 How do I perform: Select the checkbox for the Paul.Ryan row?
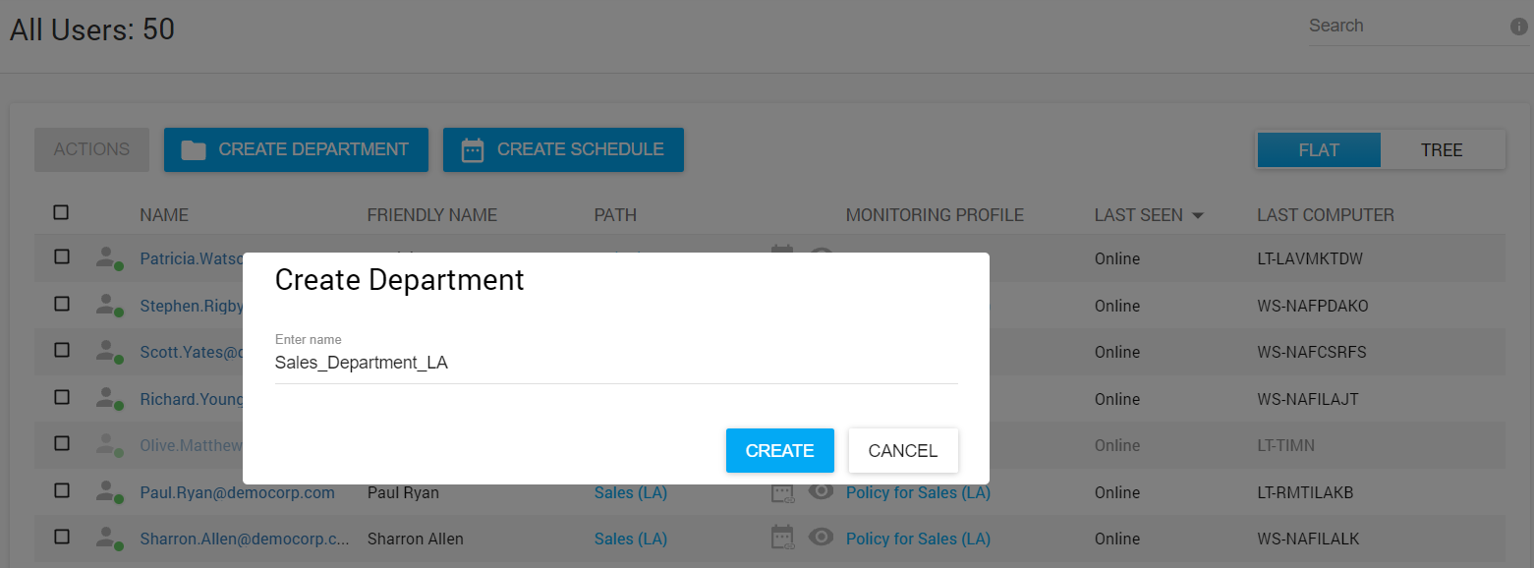click(x=62, y=491)
